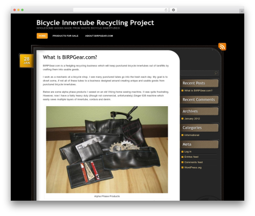
Task: Click the Archives heading
Action: coord(190,111)
